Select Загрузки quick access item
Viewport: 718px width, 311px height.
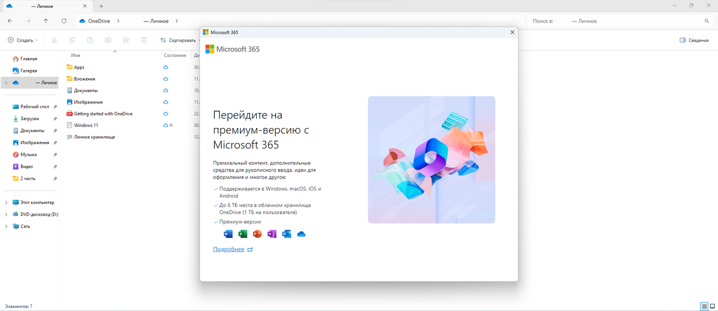(31, 118)
